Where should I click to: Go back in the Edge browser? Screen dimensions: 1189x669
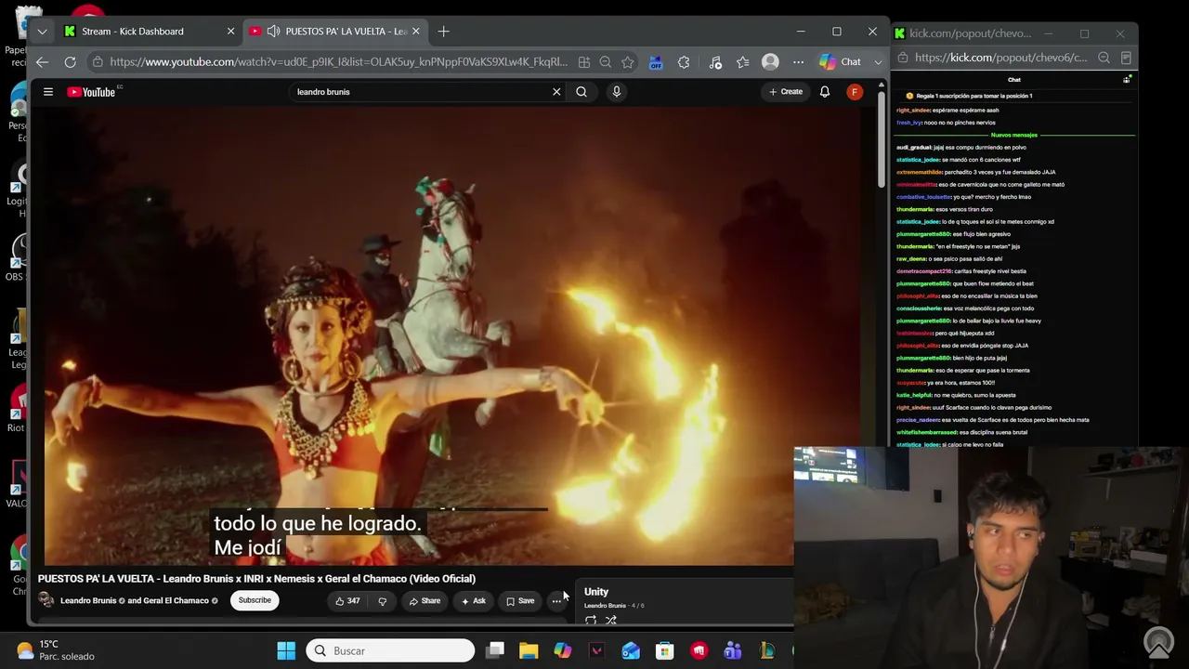pyautogui.click(x=42, y=62)
